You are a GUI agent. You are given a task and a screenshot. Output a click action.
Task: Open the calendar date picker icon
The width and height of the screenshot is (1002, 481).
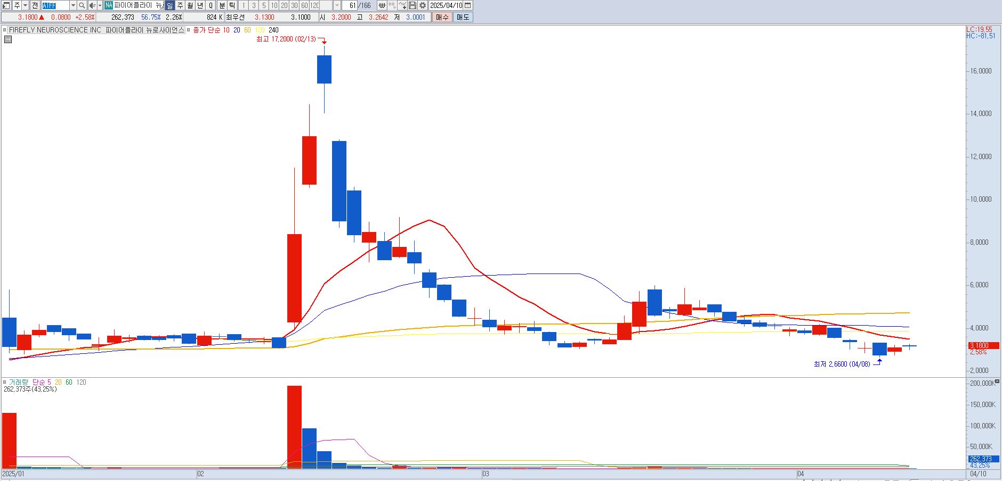pos(467,5)
